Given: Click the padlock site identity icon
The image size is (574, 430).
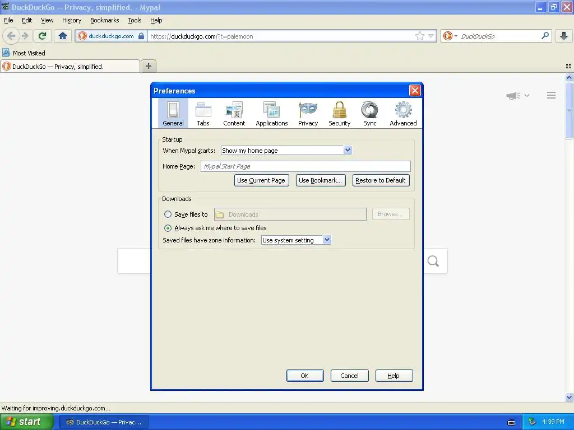Looking at the screenshot, I should click(141, 36).
